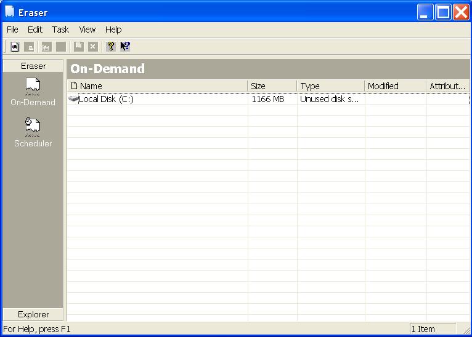472x337 pixels.
Task: Click the Eraser group header in sidebar
Action: pyautogui.click(x=33, y=66)
